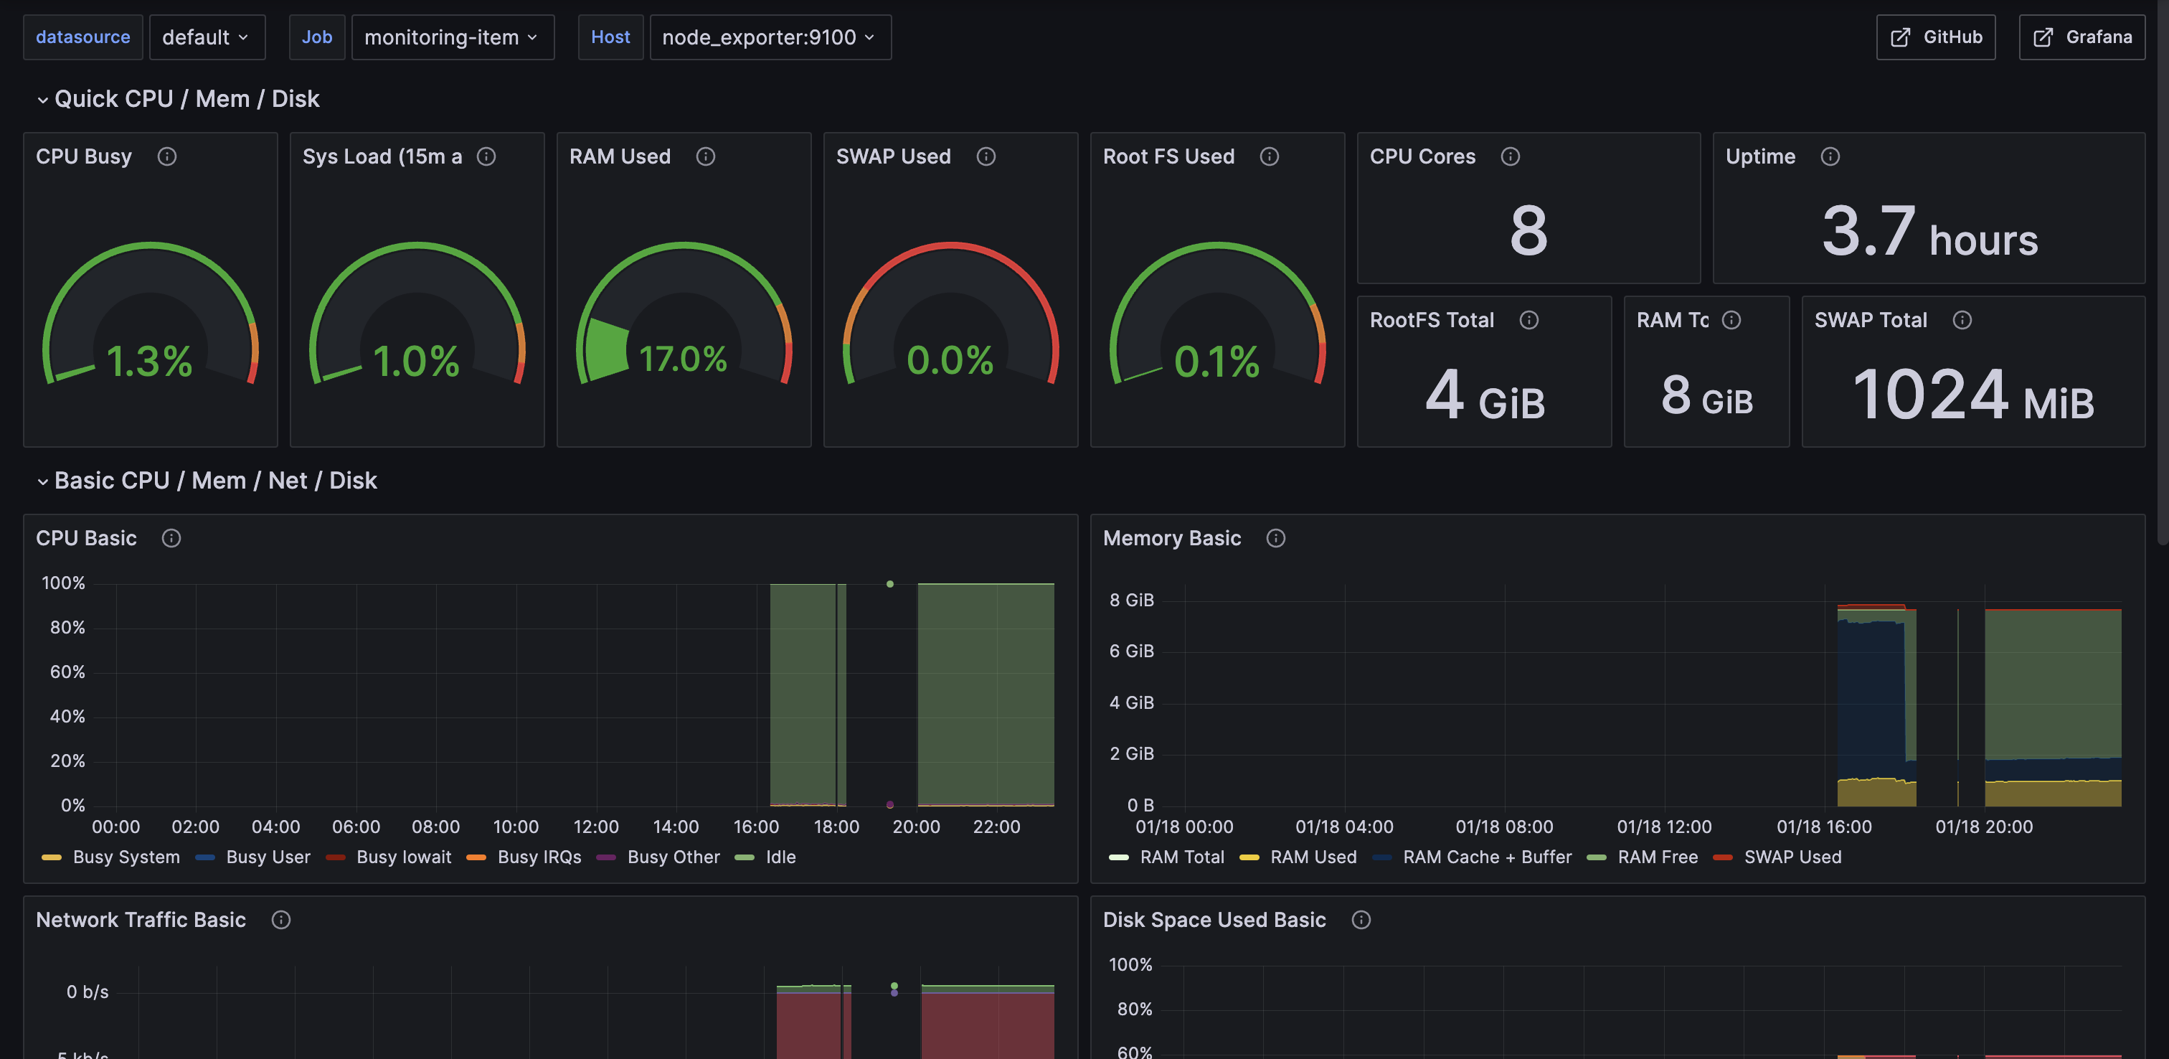Click the Host variable label

pos(610,37)
